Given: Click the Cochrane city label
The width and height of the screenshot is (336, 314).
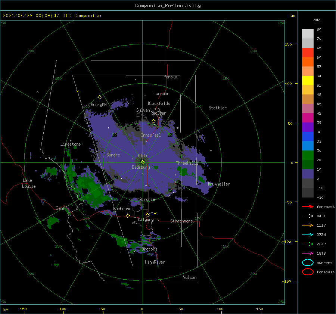Looking at the screenshot, I should pos(122,209).
